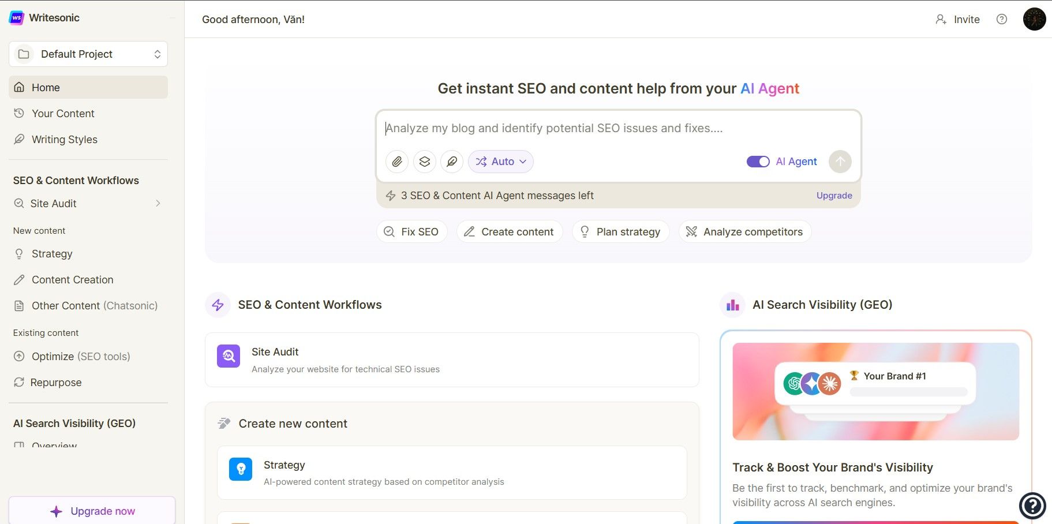Open the floating help widget icon
1052x524 pixels.
1032,506
